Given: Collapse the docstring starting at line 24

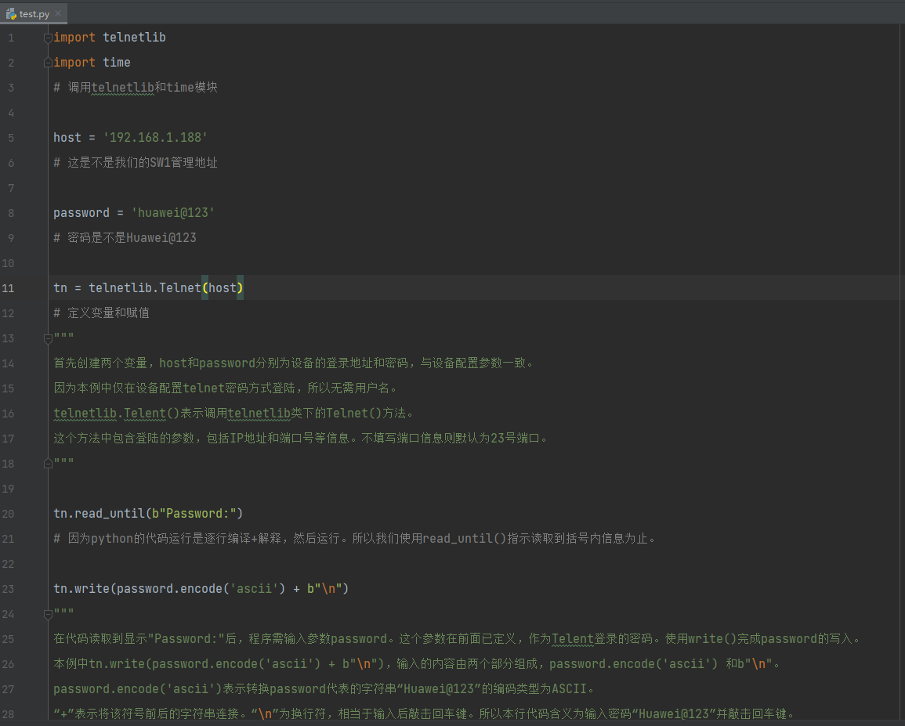Looking at the screenshot, I should (47, 613).
